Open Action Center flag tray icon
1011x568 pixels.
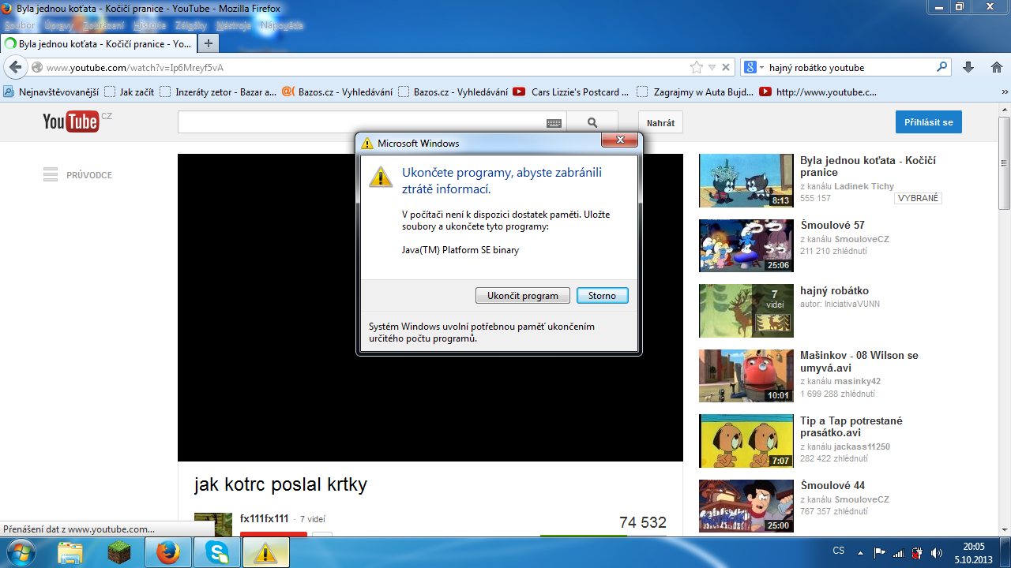(x=879, y=553)
